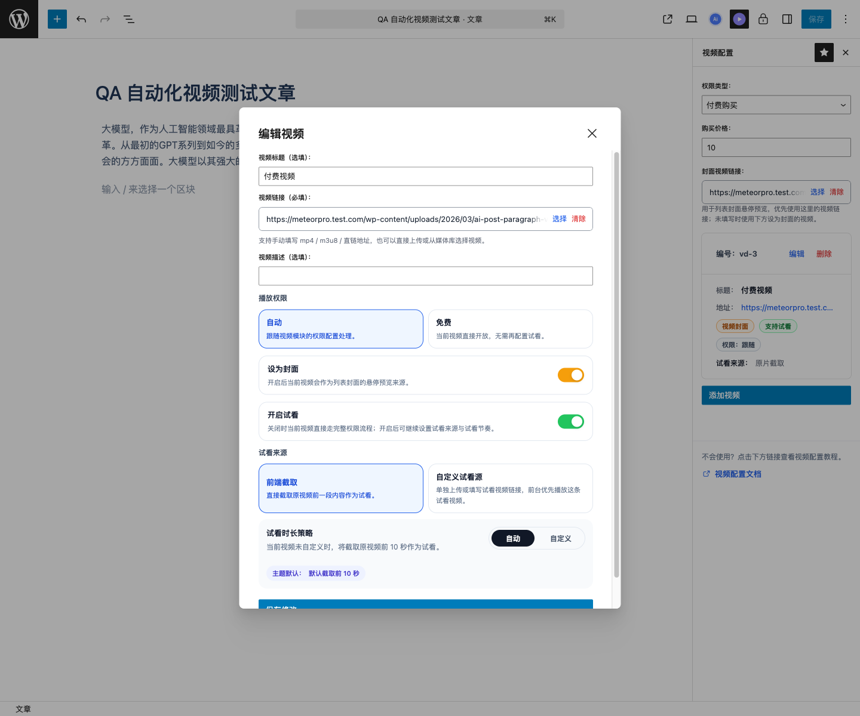Open the 视频配置文档 link

coord(737,473)
